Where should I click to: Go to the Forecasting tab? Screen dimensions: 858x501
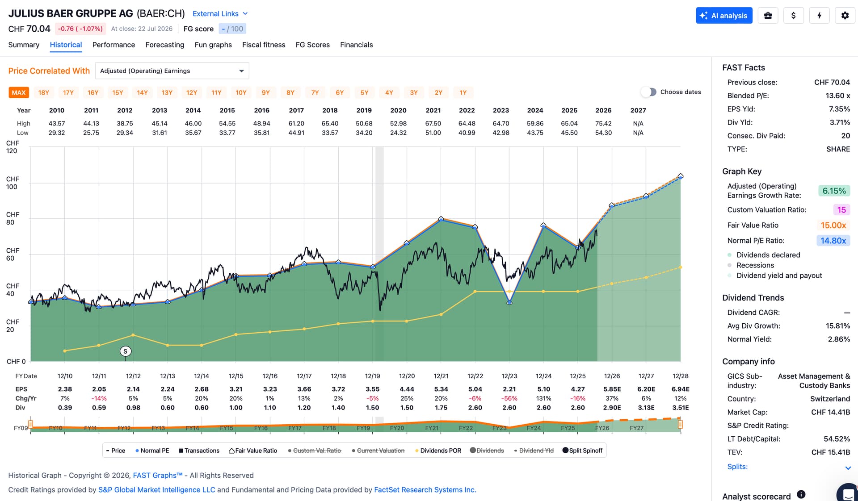pyautogui.click(x=164, y=45)
